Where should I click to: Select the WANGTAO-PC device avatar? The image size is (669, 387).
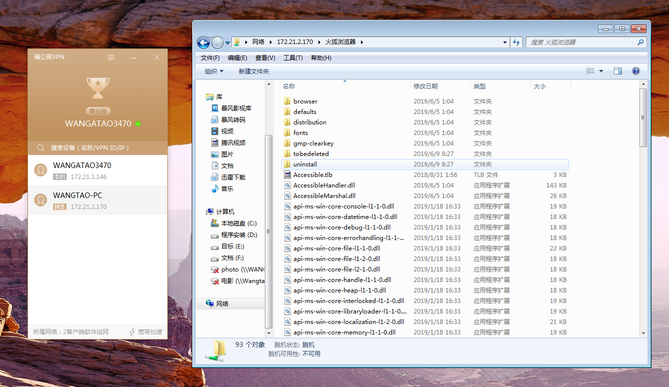click(x=41, y=200)
